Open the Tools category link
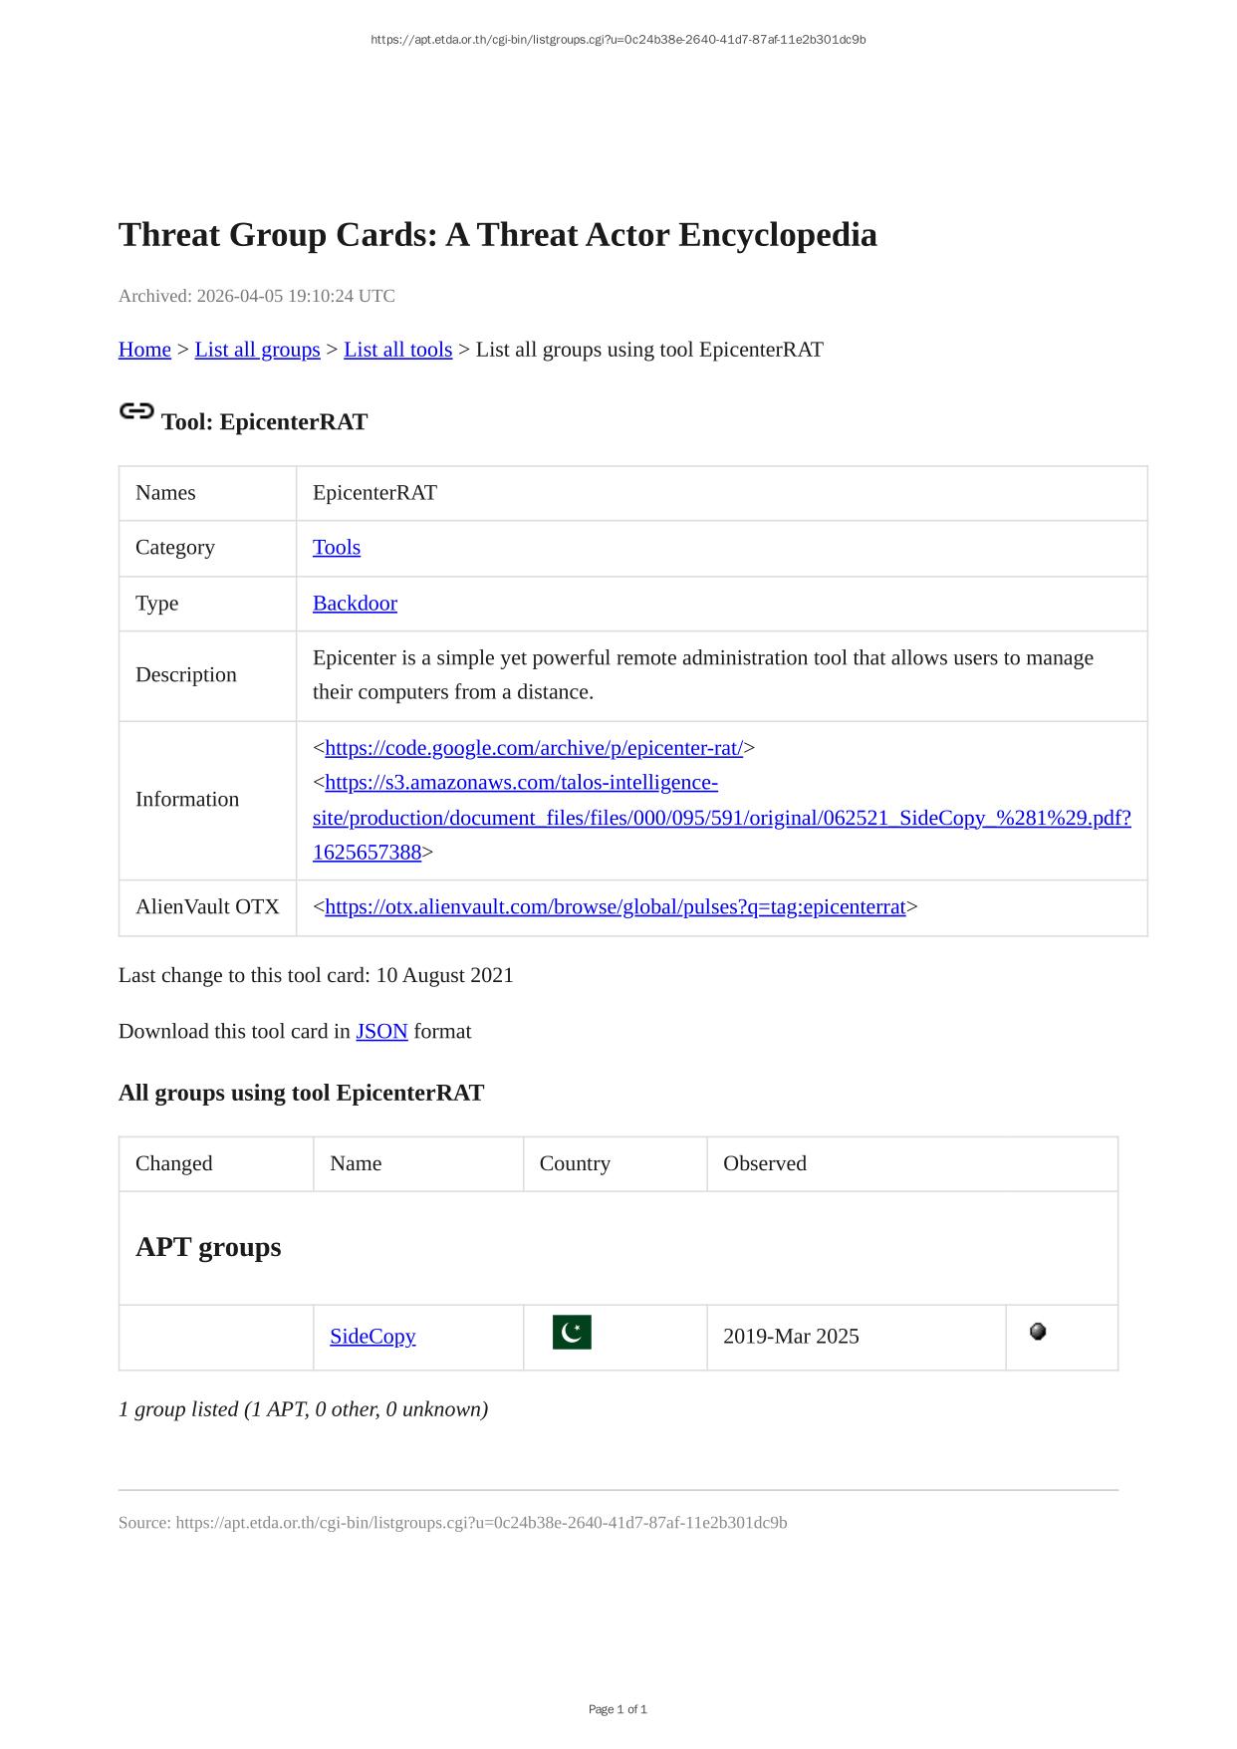This screenshot has height=1749, width=1237. tap(337, 548)
